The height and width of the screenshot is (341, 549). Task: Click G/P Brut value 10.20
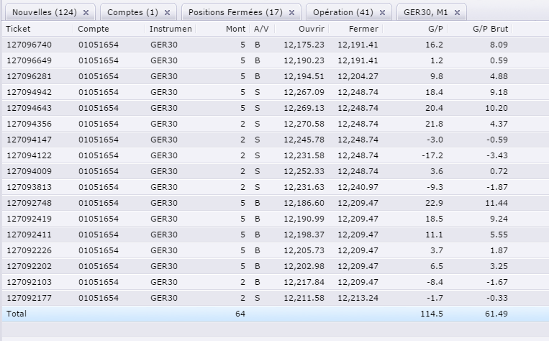click(496, 108)
